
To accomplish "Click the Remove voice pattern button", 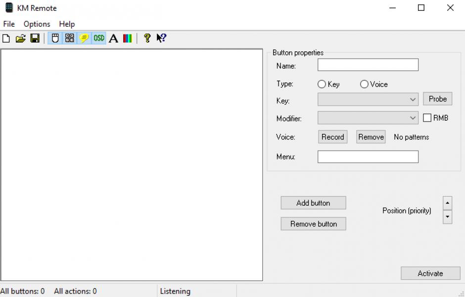I will coord(371,137).
